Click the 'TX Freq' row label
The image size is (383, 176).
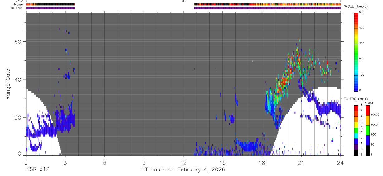click(17, 8)
